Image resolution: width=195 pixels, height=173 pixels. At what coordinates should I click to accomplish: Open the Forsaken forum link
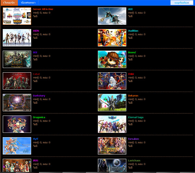click(x=134, y=139)
